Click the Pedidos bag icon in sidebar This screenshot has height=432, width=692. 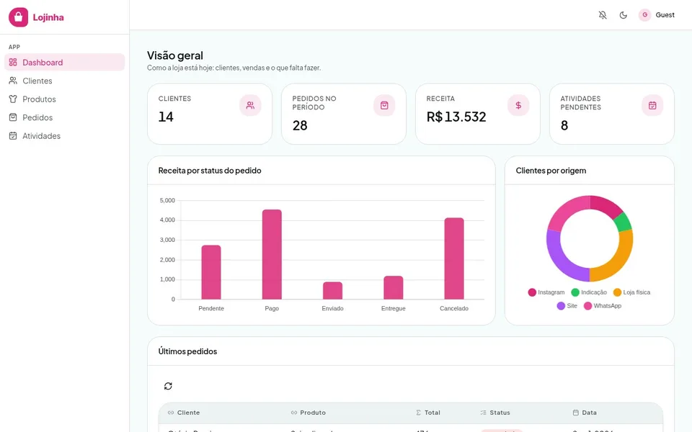(x=13, y=117)
